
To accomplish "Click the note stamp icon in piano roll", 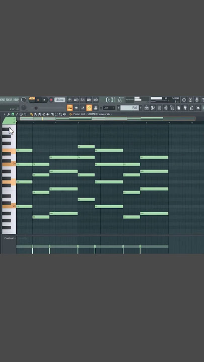I will pos(17,114).
